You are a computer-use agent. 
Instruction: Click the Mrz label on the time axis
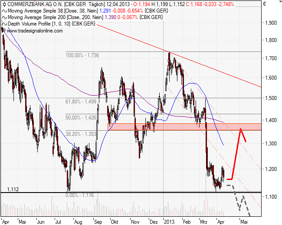(x=203, y=222)
